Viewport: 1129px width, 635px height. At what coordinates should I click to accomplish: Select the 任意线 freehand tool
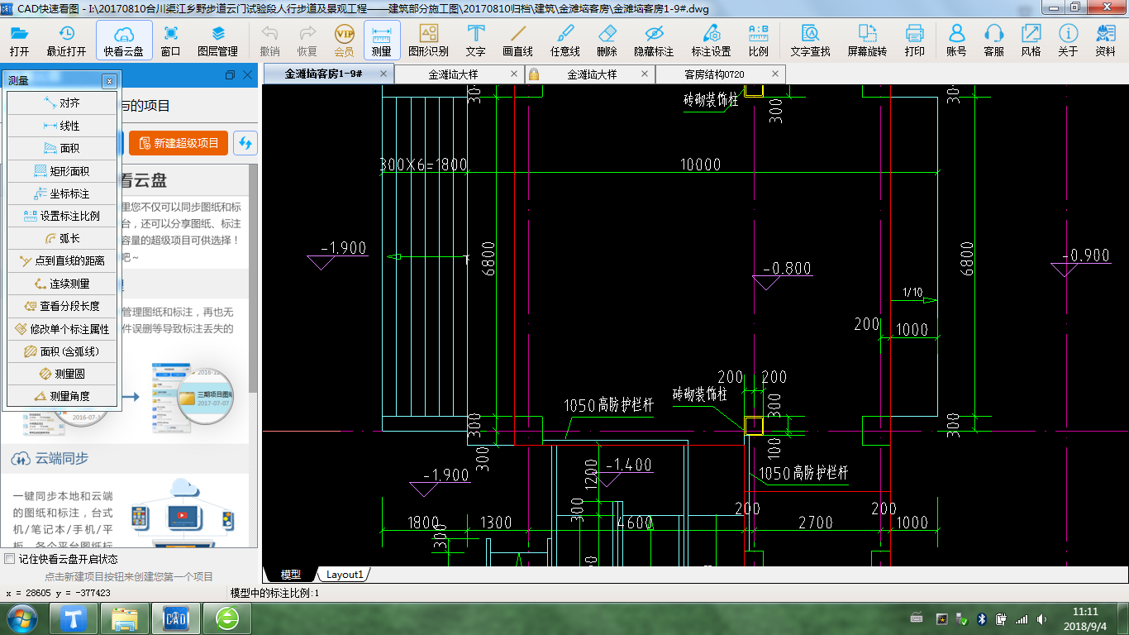(x=565, y=41)
